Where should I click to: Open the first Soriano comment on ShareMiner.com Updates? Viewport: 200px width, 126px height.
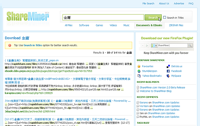pyautogui.click(x=166, y=102)
